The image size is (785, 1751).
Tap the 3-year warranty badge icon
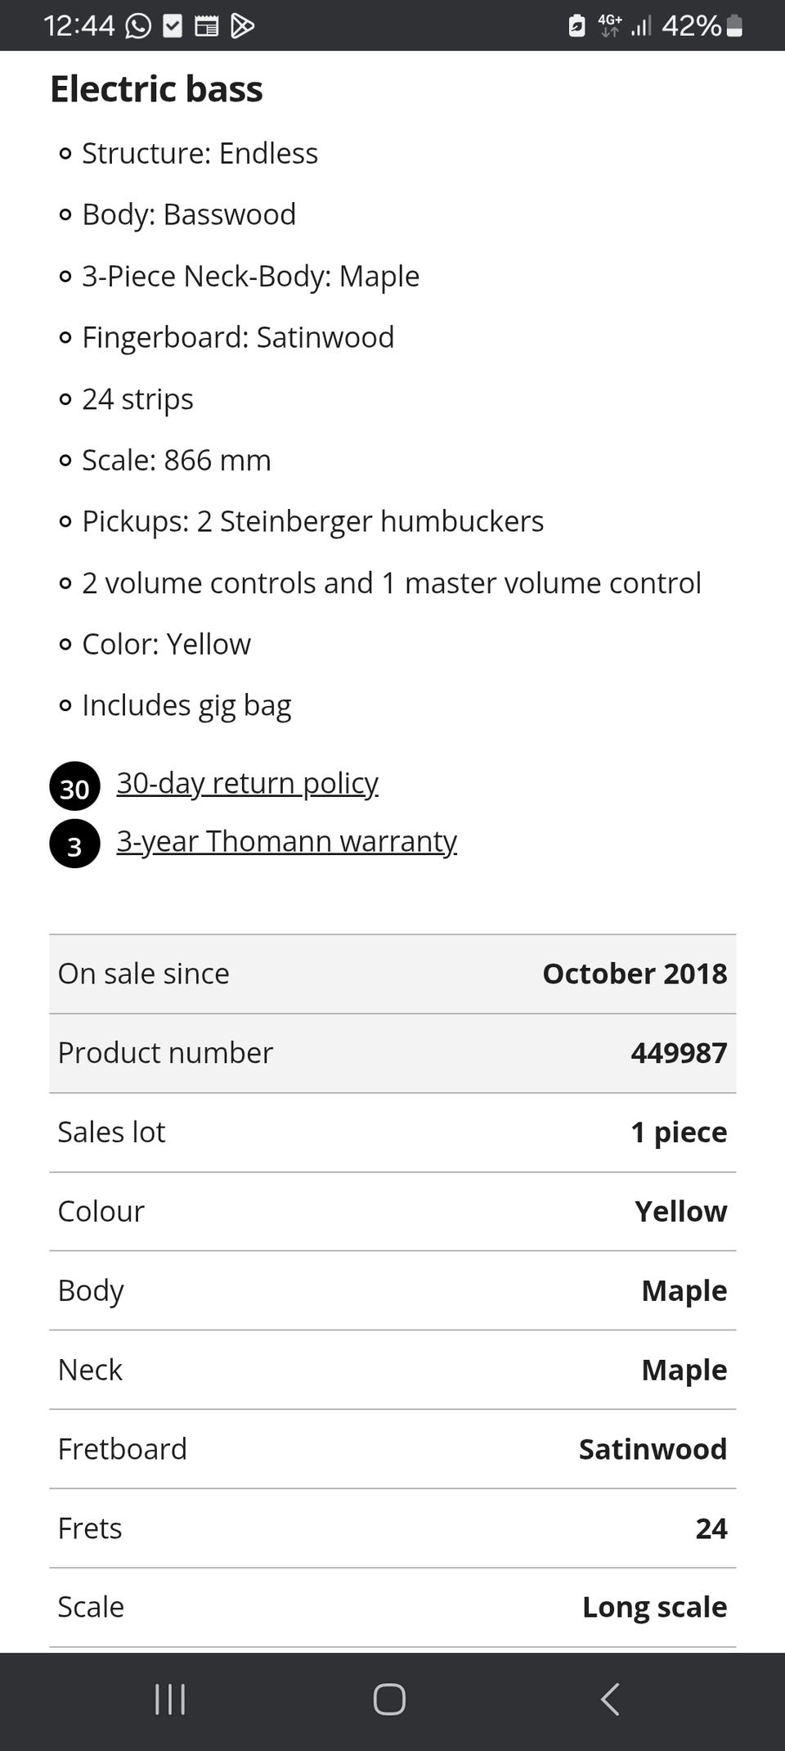click(74, 844)
